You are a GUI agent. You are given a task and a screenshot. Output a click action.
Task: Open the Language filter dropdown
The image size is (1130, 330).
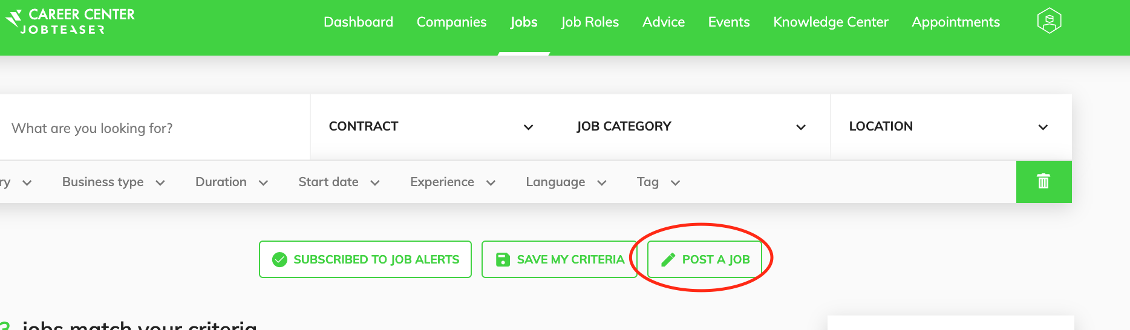(x=566, y=182)
